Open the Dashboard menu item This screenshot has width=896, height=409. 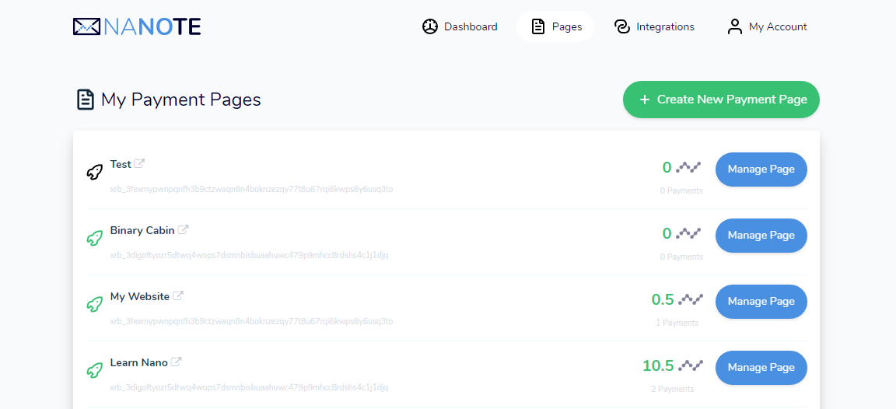coord(460,26)
